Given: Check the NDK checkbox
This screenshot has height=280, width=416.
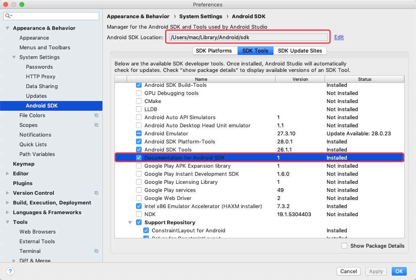Looking at the screenshot, I should point(138,214).
